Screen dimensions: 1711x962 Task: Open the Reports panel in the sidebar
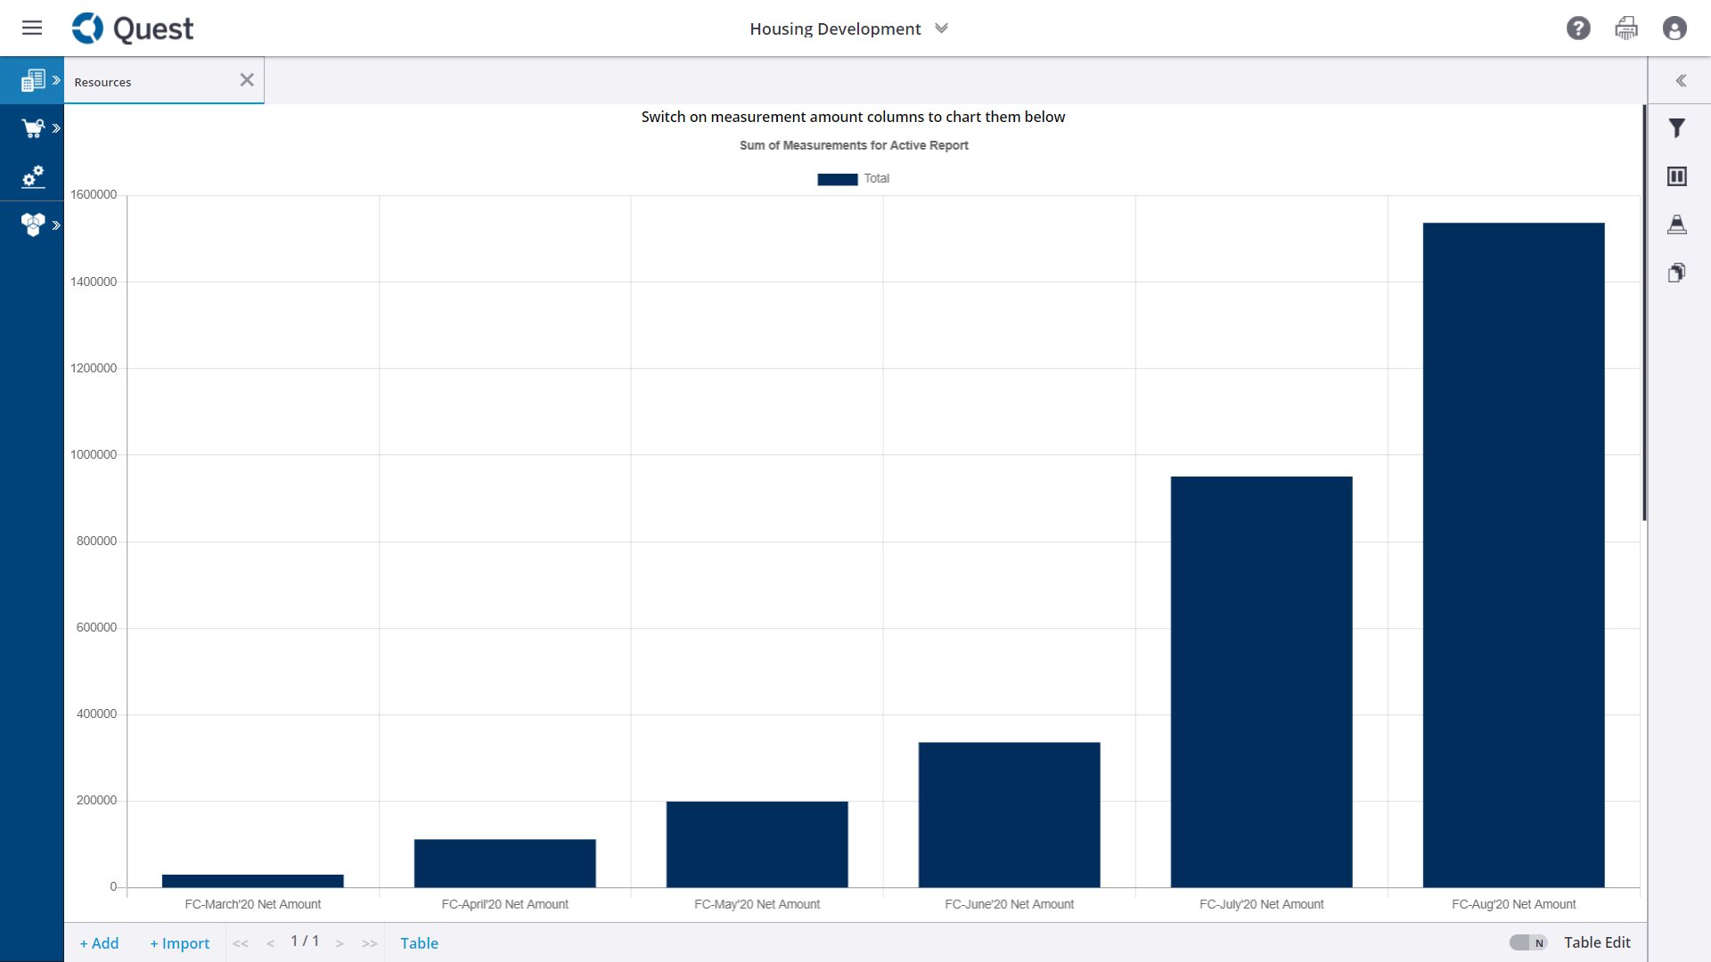pyautogui.click(x=33, y=79)
